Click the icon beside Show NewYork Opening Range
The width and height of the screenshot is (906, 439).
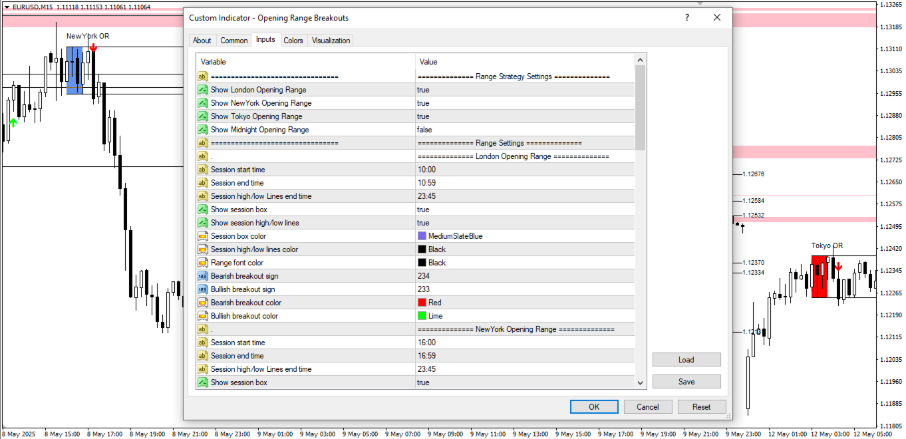point(203,103)
